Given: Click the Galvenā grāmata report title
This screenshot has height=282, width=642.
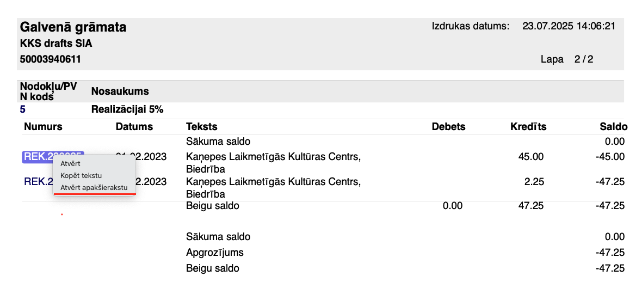Looking at the screenshot, I should coord(73,27).
